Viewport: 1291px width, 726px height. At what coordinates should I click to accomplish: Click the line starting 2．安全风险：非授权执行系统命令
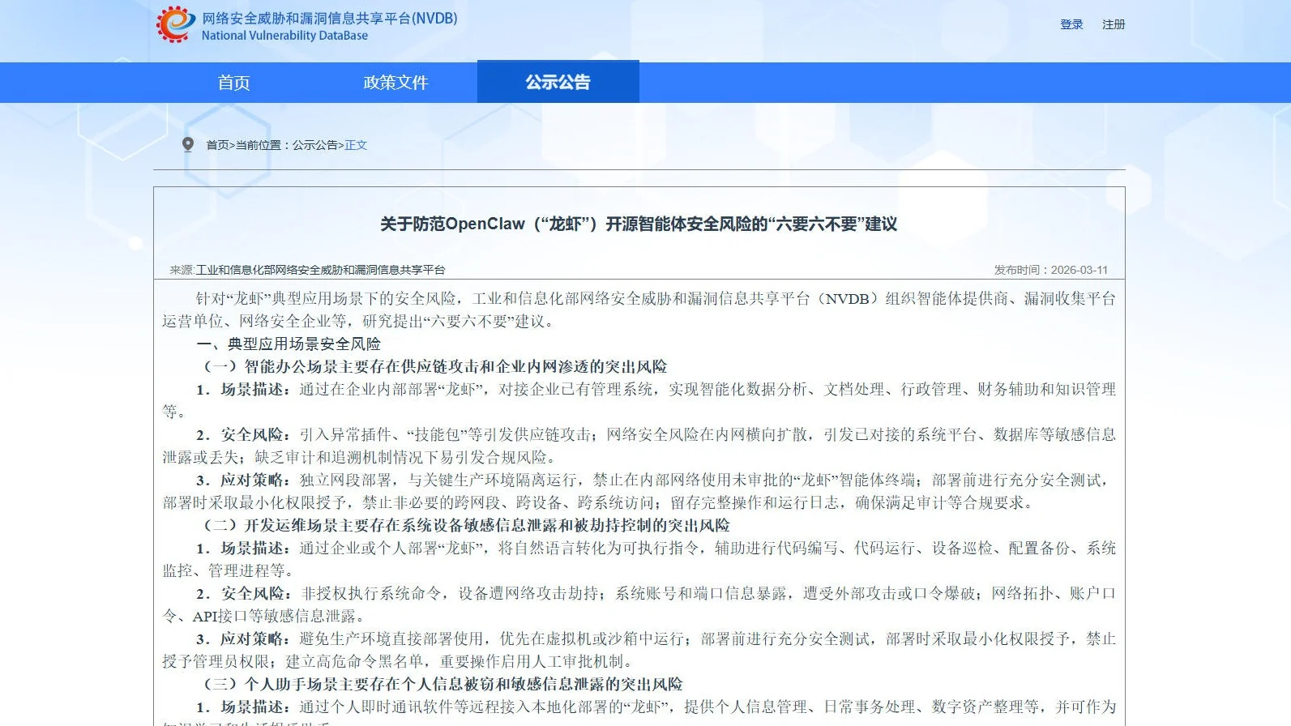[x=639, y=604]
